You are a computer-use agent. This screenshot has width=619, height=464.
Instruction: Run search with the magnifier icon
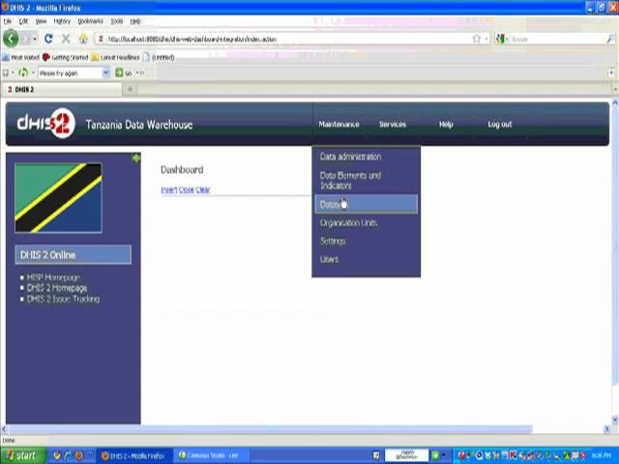pyautogui.click(x=610, y=39)
